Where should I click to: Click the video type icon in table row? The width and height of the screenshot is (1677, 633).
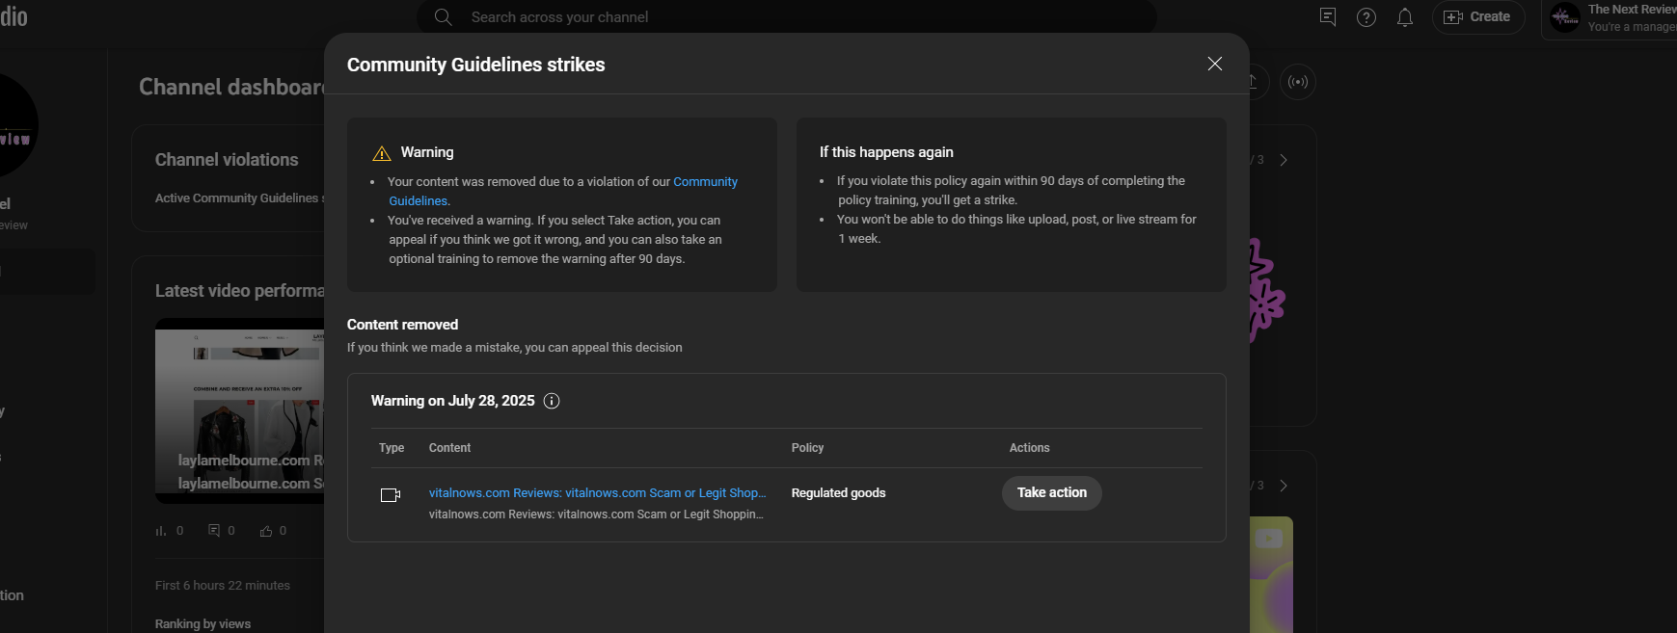point(391,495)
